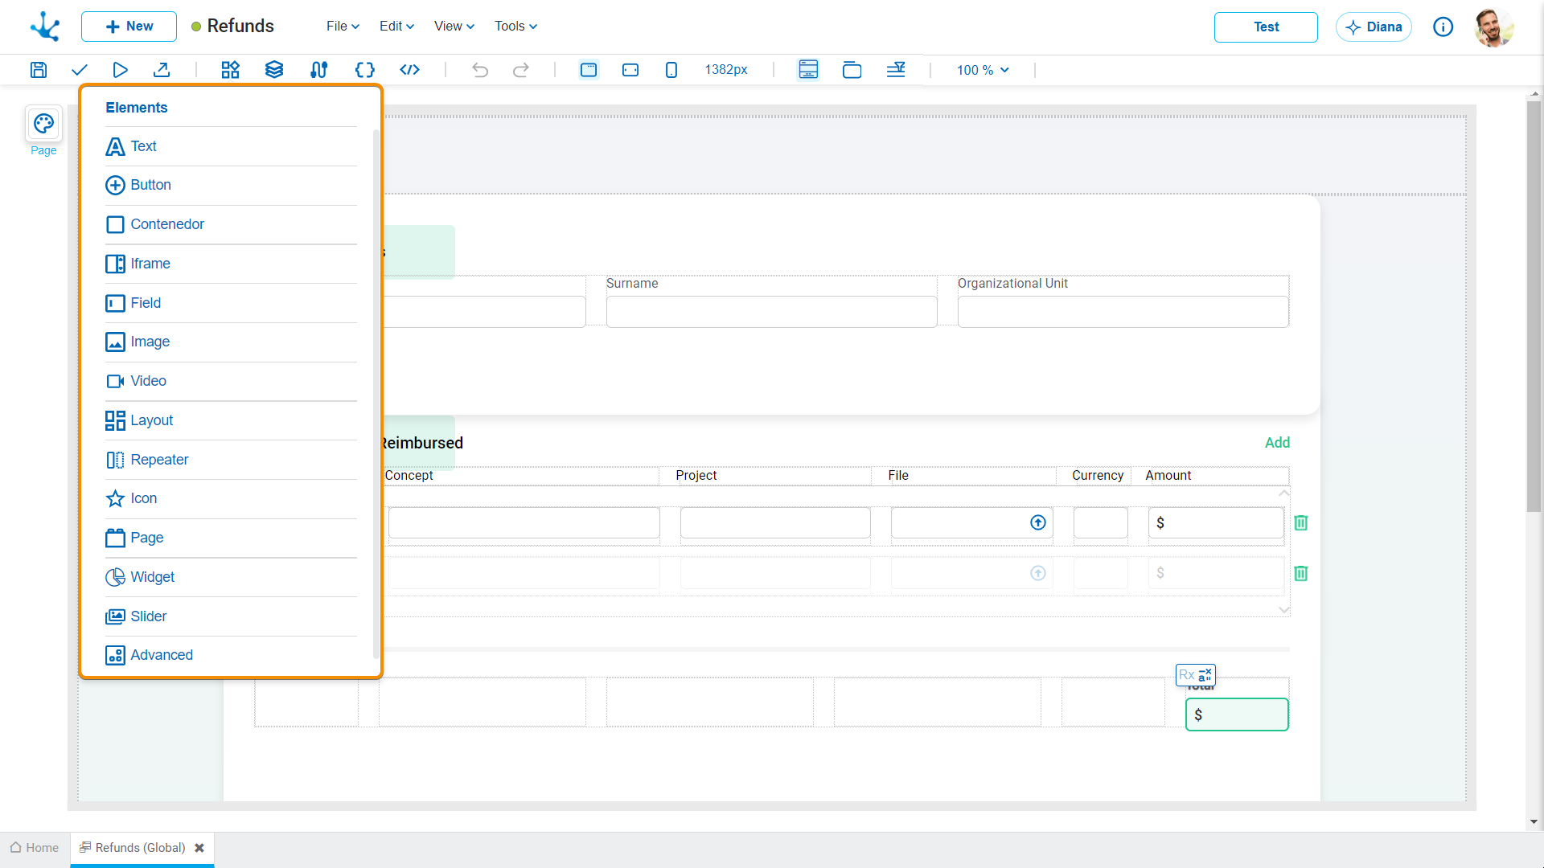Click the Add link in reimbursed section
Screen dimensions: 1544x868
(1277, 443)
